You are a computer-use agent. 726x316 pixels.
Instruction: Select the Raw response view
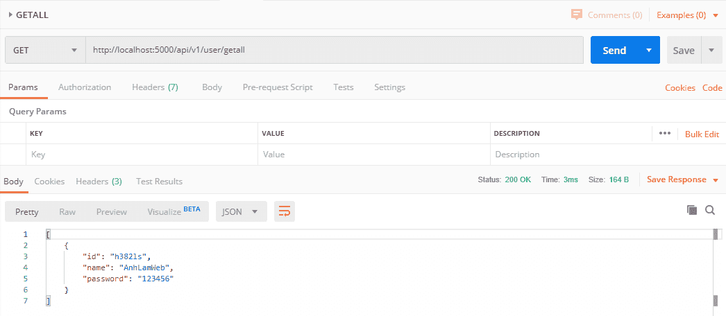tap(67, 212)
